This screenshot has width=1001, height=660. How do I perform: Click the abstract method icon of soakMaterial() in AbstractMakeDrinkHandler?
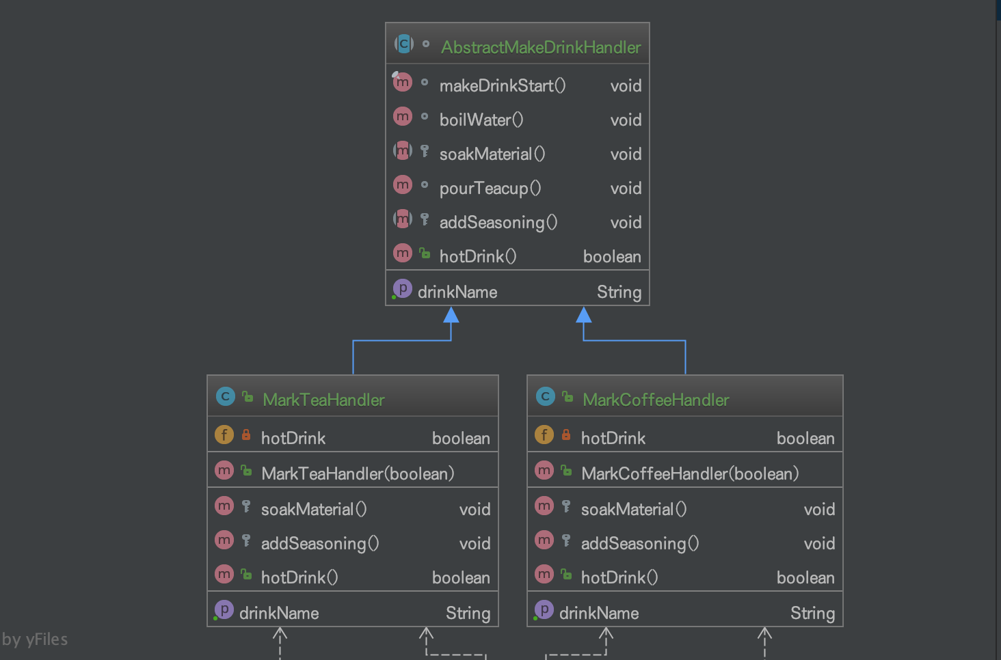(x=403, y=150)
